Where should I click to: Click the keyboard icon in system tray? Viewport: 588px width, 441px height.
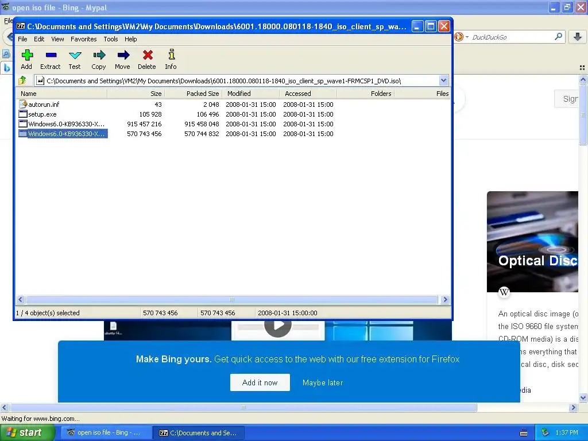point(524,433)
